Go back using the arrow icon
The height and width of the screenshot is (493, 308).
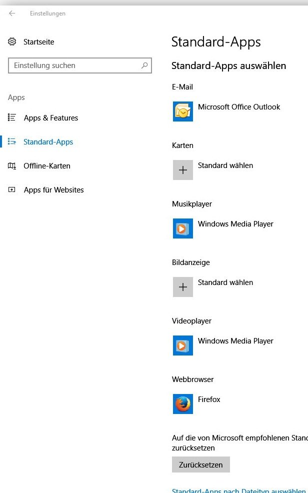(12, 13)
